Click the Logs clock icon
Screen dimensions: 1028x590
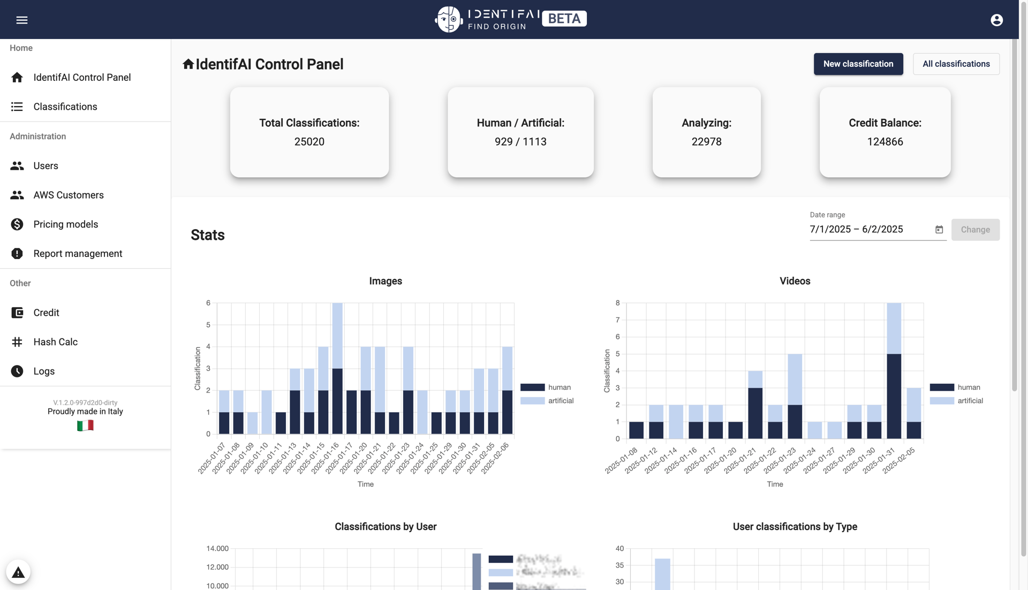click(x=17, y=371)
